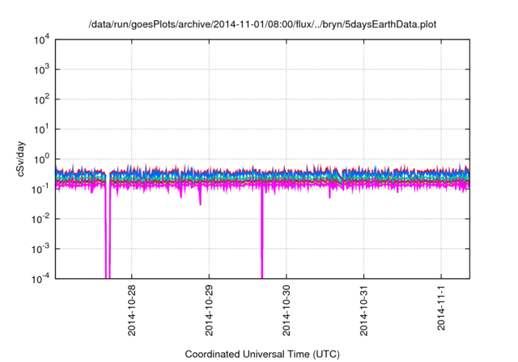The width and height of the screenshot is (518, 362).
Task: Click the 10^-3 y-axis tick label
Action: click(x=40, y=249)
